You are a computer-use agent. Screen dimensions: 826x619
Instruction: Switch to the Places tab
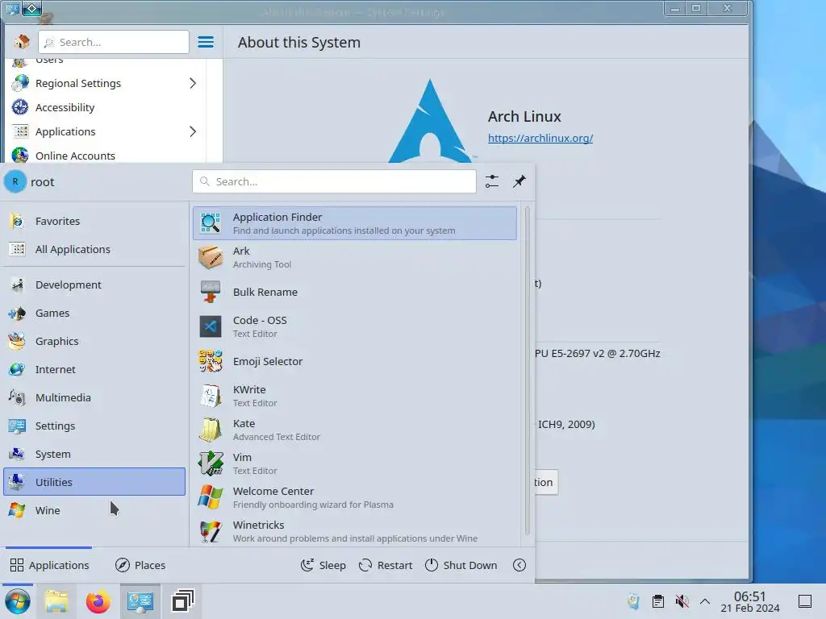140,565
